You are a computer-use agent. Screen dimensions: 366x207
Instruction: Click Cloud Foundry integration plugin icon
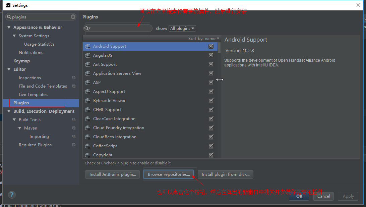pos(88,128)
